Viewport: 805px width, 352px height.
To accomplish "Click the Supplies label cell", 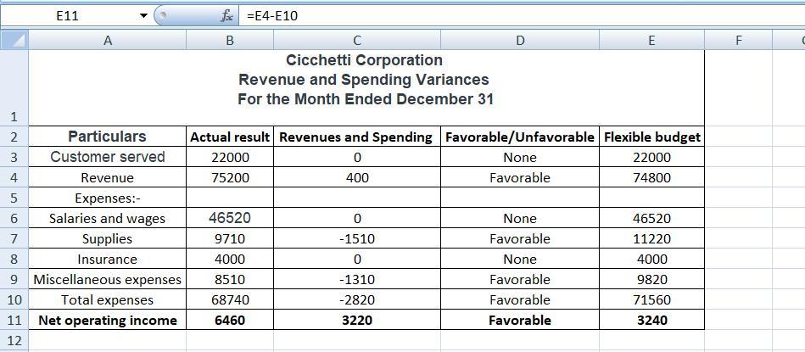I will [x=107, y=238].
